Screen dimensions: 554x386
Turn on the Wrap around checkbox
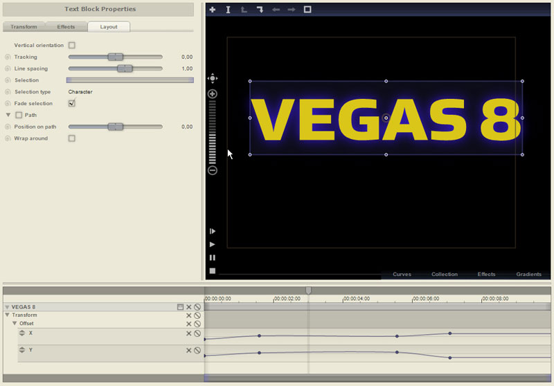click(x=71, y=138)
